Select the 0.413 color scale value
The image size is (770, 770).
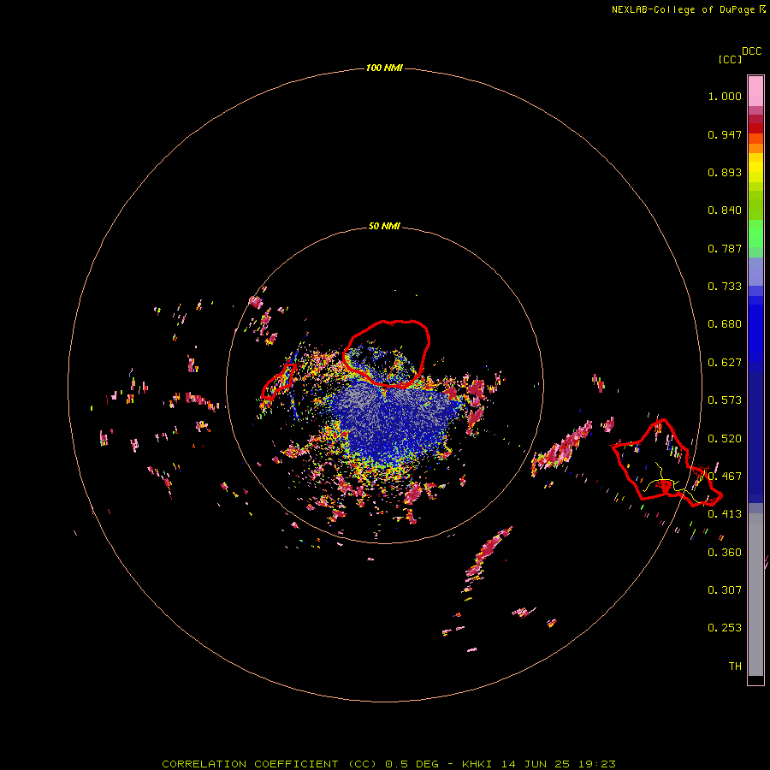pos(725,514)
